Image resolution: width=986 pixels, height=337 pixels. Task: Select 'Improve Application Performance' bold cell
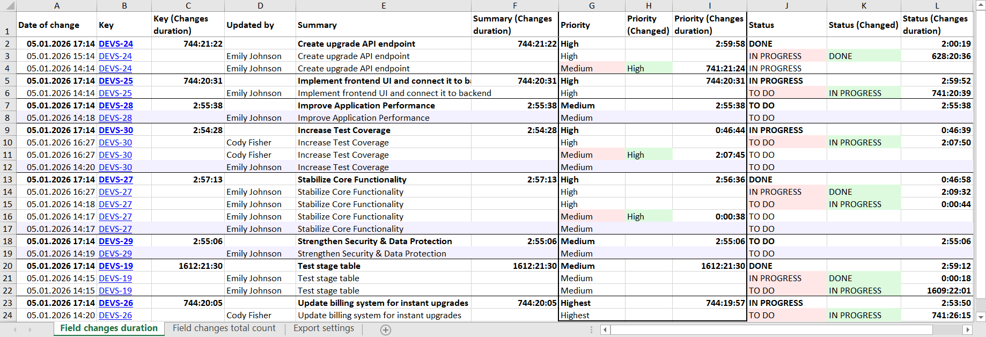[x=384, y=106]
